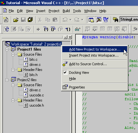The height and width of the screenshot is (133, 138).
Task: Click the Call Stack debug icon
Action: [117, 29]
